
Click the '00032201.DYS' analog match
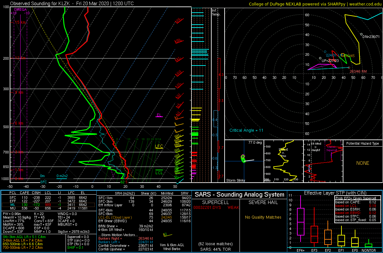(x=207, y=208)
